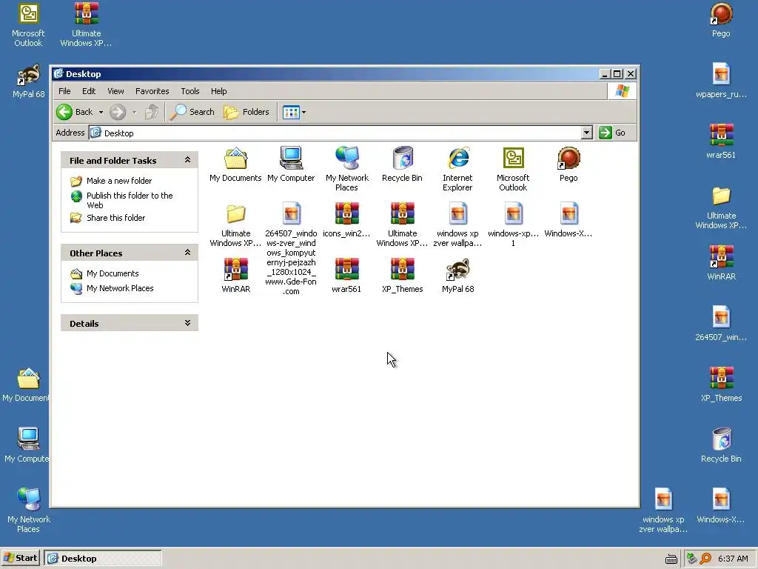Open the Tools menu
Image resolution: width=758 pixels, height=569 pixels.
tap(190, 91)
